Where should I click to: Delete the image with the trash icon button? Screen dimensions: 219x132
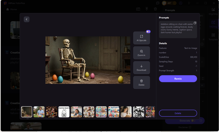pos(141,83)
